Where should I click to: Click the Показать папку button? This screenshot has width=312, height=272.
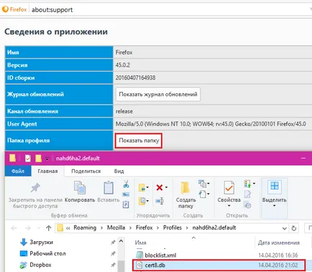[139, 141]
